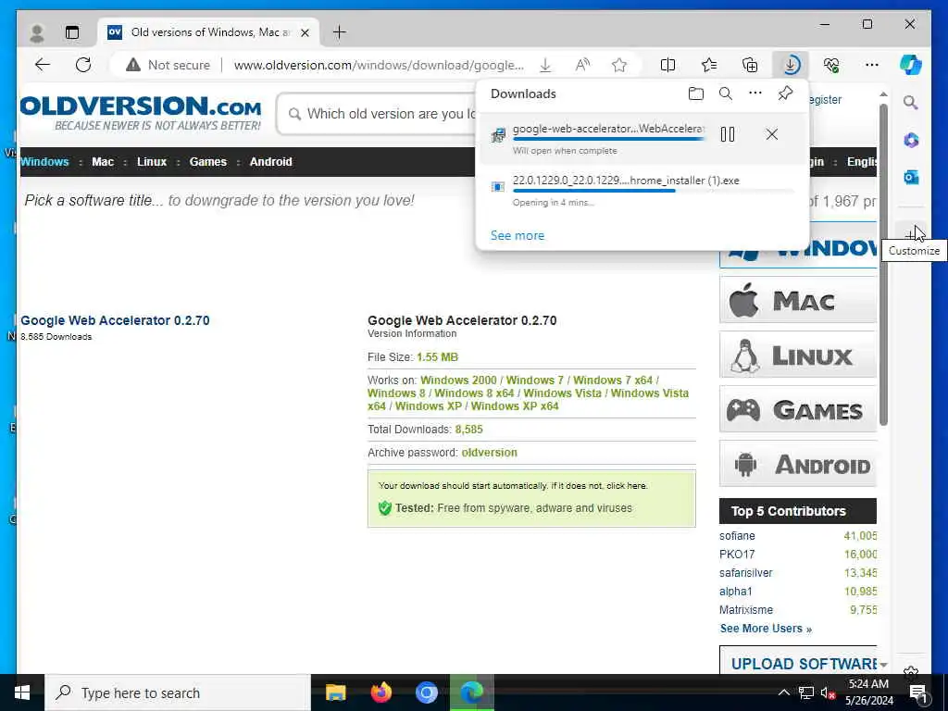Click the Android platform banner
The width and height of the screenshot is (948, 711).
click(x=798, y=464)
